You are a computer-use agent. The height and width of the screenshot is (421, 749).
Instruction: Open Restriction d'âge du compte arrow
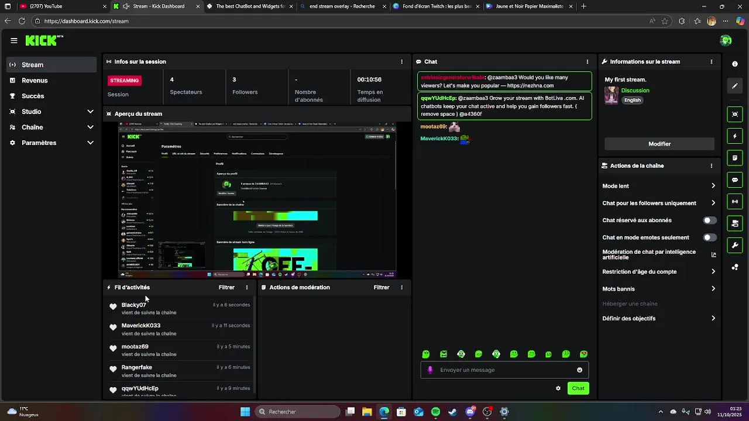(x=713, y=271)
